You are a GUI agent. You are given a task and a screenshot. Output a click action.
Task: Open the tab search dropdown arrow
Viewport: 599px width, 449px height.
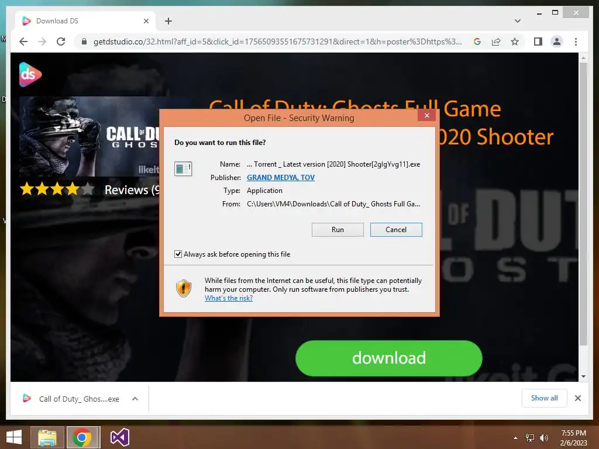point(517,21)
